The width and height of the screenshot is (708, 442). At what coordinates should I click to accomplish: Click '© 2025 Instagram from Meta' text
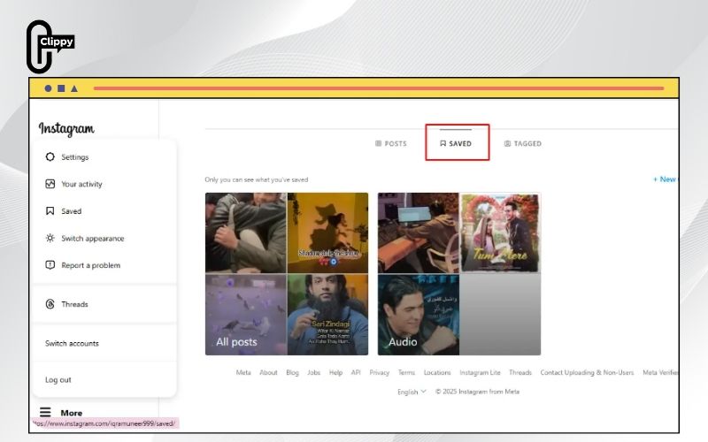(x=477, y=392)
